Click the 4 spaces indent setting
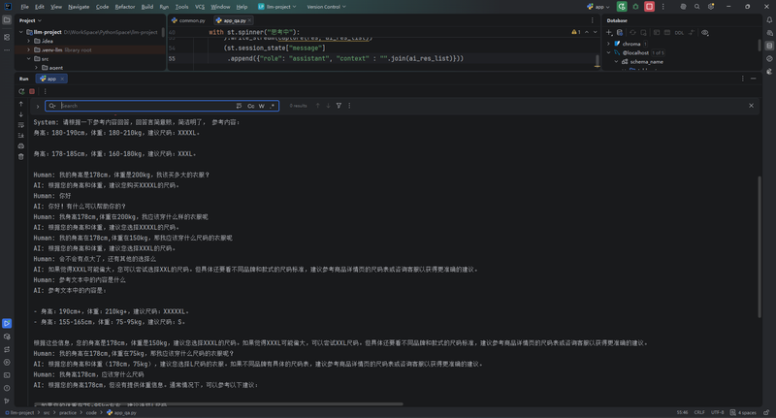This screenshot has width=776, height=418. pos(744,412)
